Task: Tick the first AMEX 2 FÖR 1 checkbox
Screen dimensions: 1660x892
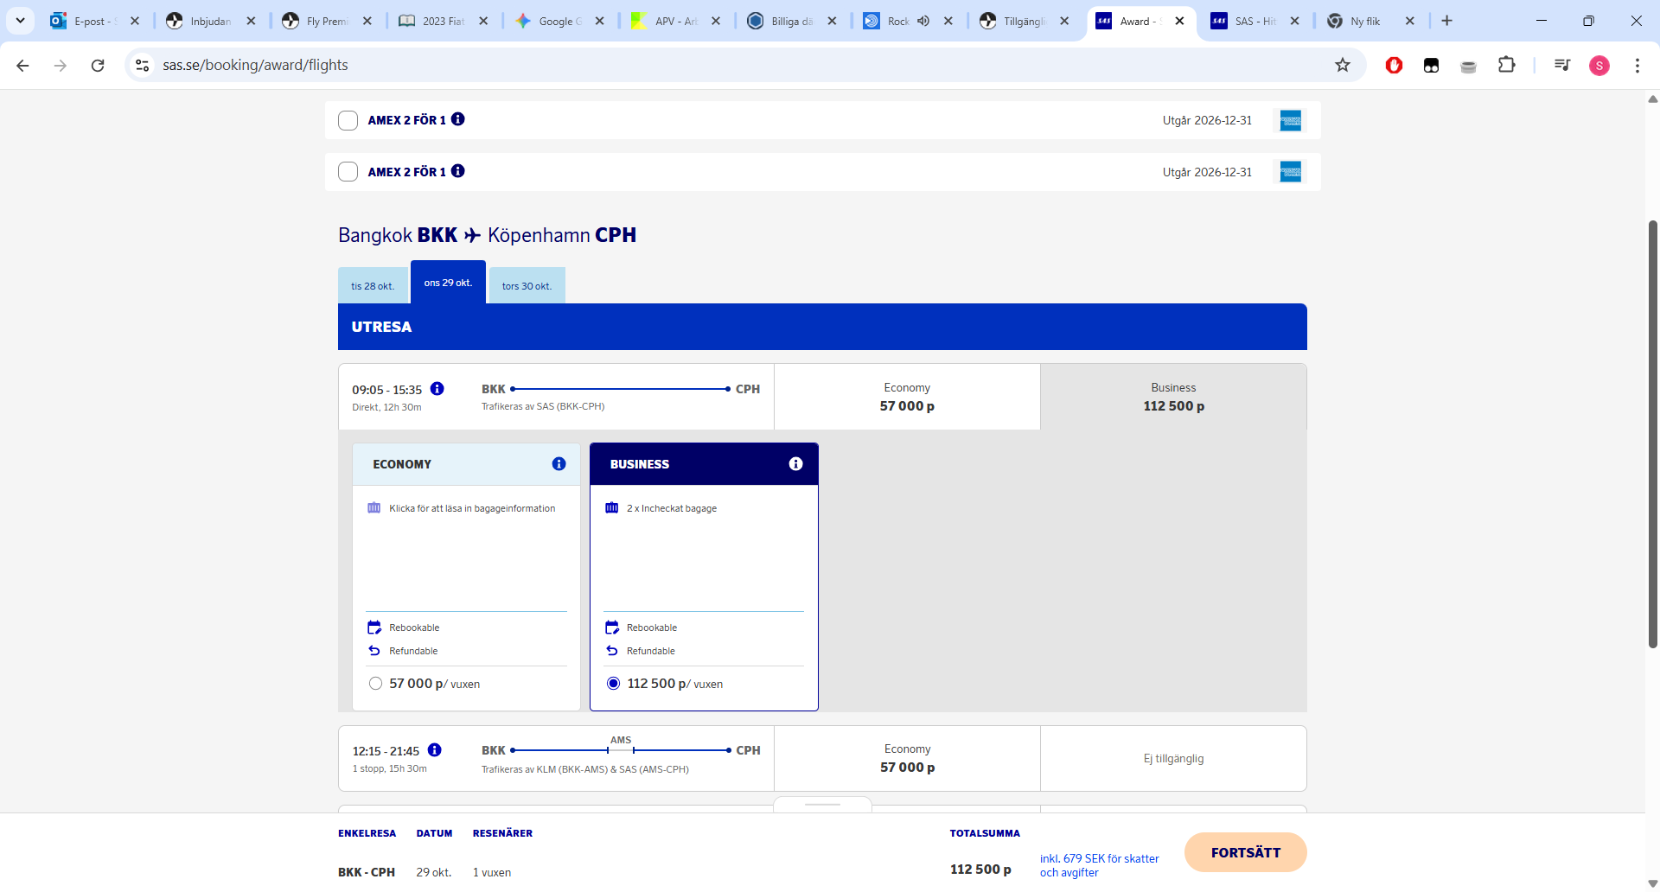Action: point(348,120)
